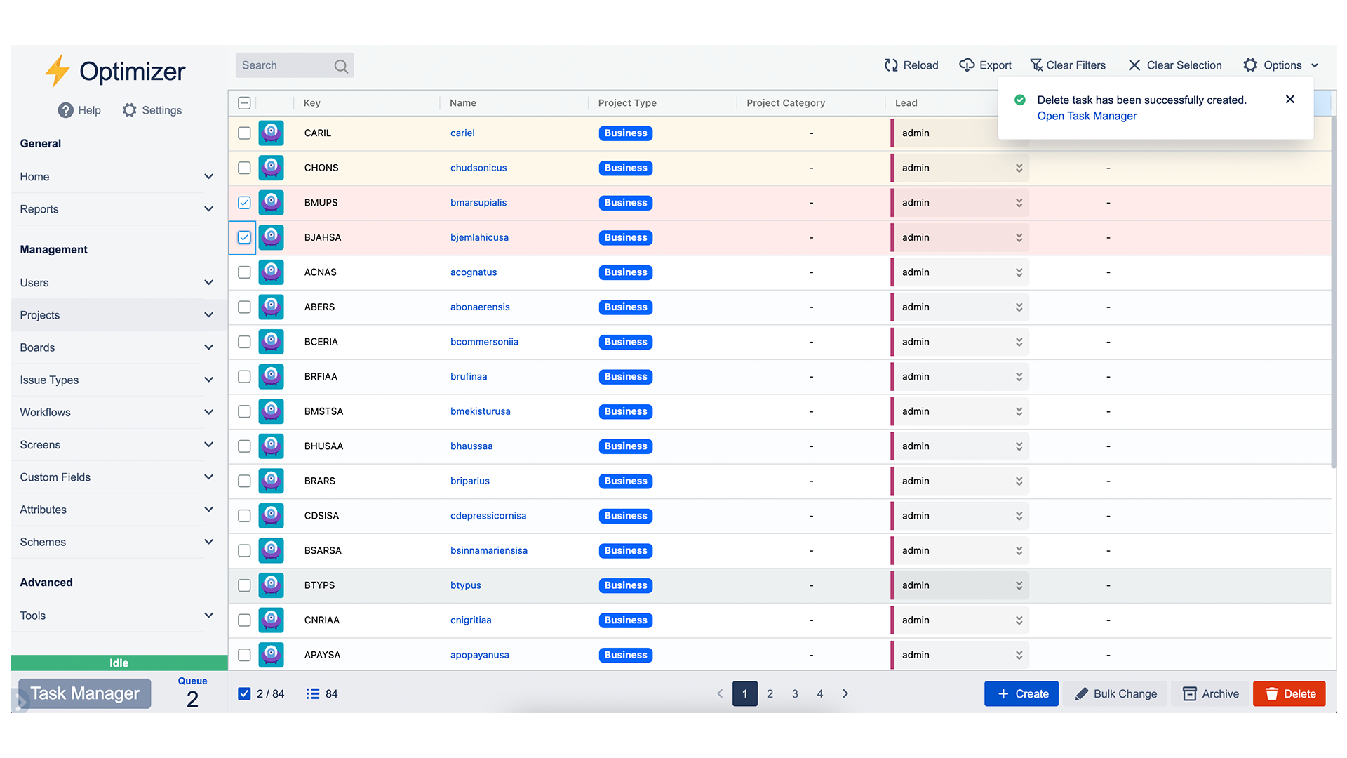Image resolution: width=1347 pixels, height=758 pixels.
Task: Check the checkbox for the ACNAS row
Action: pyautogui.click(x=243, y=272)
